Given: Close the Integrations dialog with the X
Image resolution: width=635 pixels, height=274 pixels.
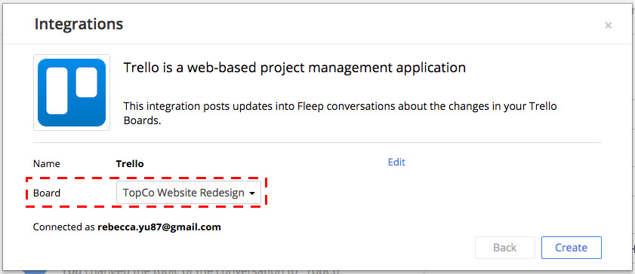Looking at the screenshot, I should (608, 26).
